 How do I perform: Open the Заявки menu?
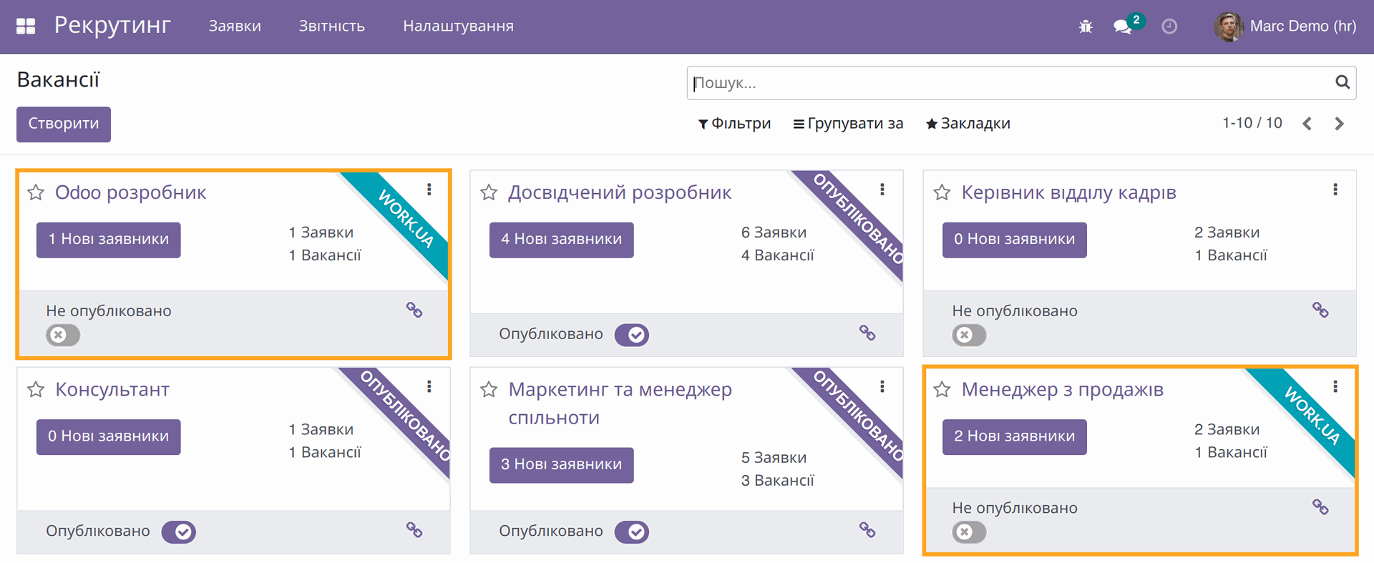[x=235, y=26]
